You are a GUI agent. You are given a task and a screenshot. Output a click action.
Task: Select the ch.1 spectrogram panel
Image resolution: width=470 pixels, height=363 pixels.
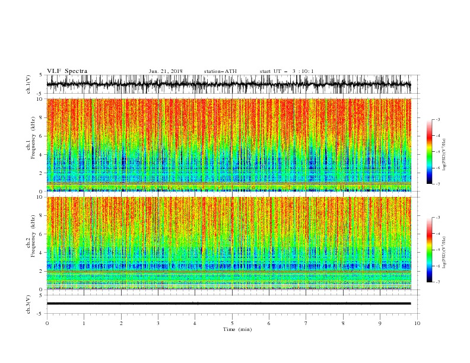(228, 145)
